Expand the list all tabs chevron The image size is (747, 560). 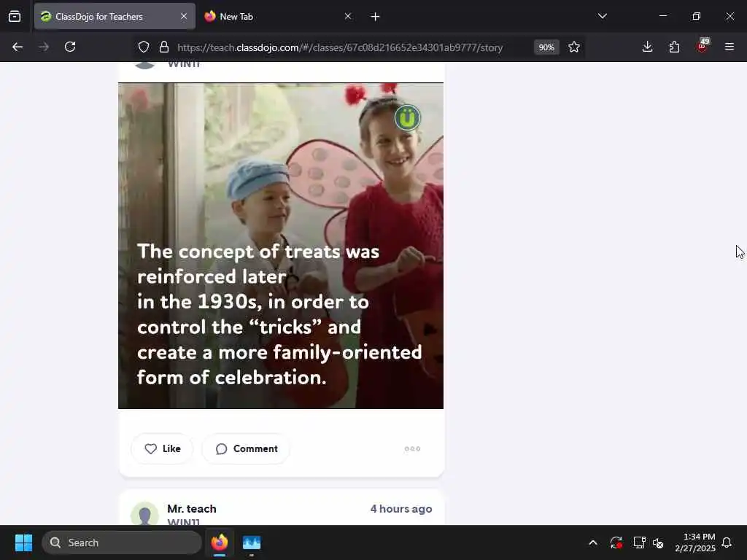[602, 16]
